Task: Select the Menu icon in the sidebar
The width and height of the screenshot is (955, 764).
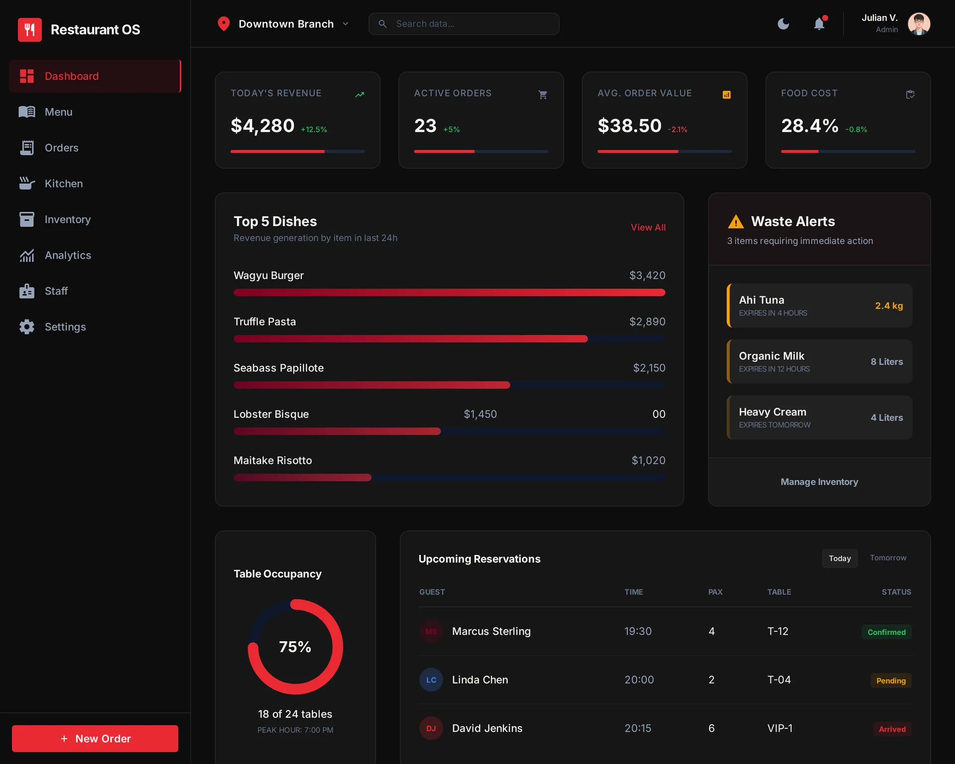Action: (x=27, y=111)
